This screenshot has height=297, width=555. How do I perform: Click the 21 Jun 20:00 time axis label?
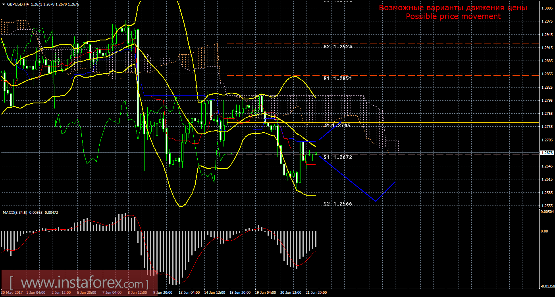point(317,293)
